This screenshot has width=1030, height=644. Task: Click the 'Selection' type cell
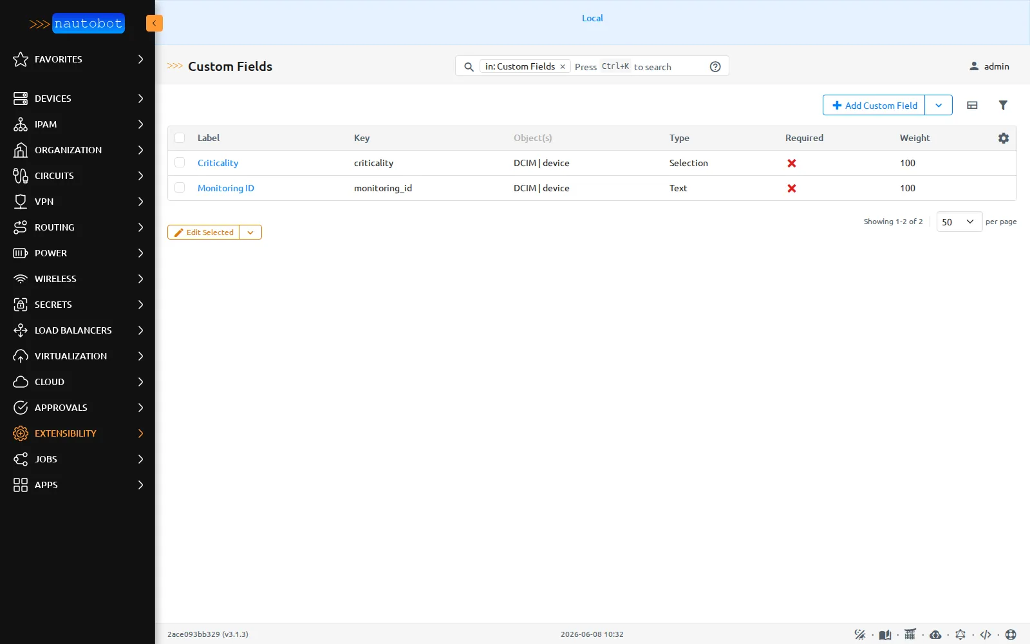[689, 163]
